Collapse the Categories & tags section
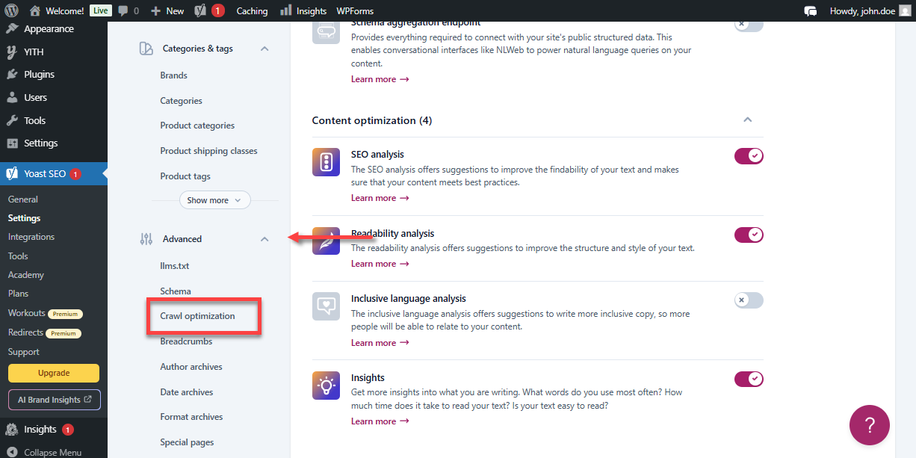Screen dimensions: 916x458 pos(264,47)
